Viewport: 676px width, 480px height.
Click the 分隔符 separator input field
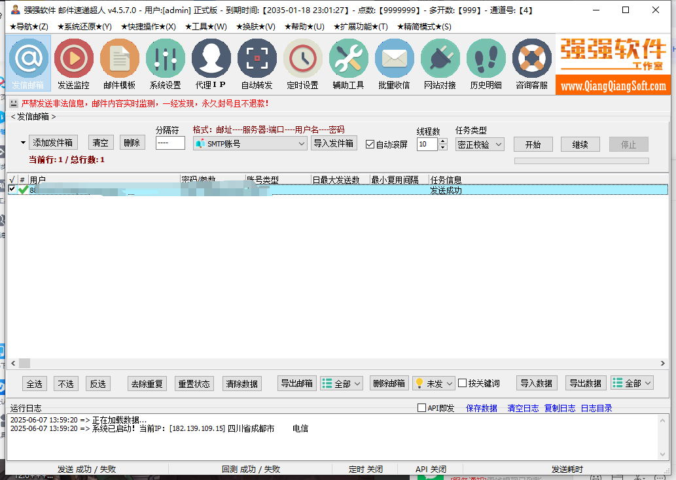coord(170,143)
